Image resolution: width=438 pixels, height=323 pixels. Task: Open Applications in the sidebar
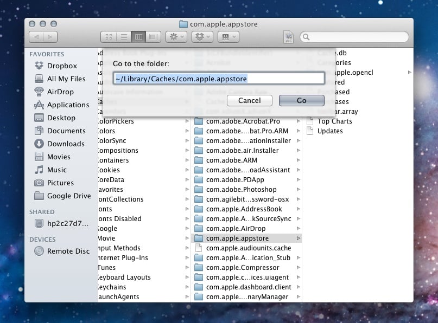click(x=61, y=105)
